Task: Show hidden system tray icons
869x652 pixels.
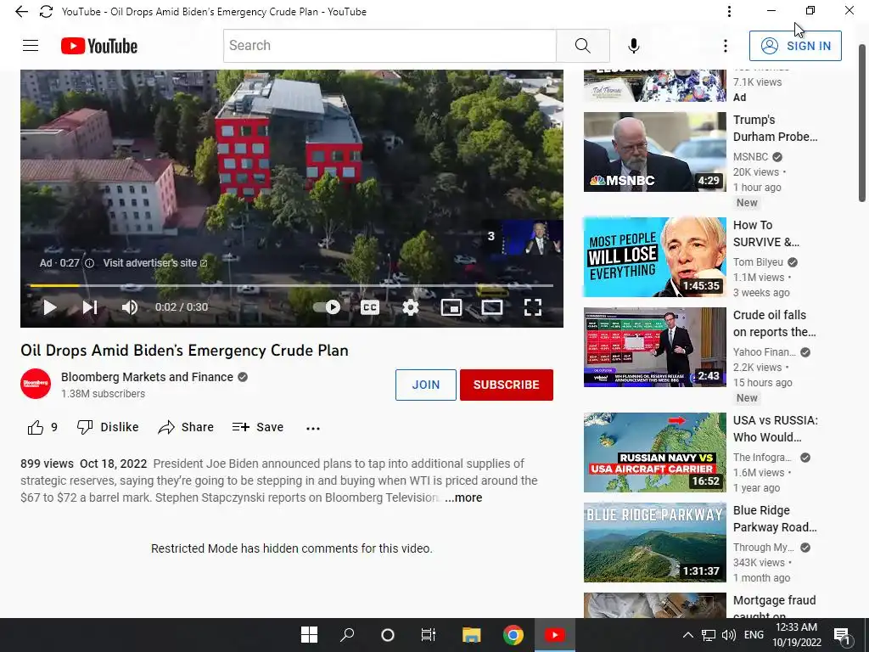Action: pyautogui.click(x=687, y=635)
